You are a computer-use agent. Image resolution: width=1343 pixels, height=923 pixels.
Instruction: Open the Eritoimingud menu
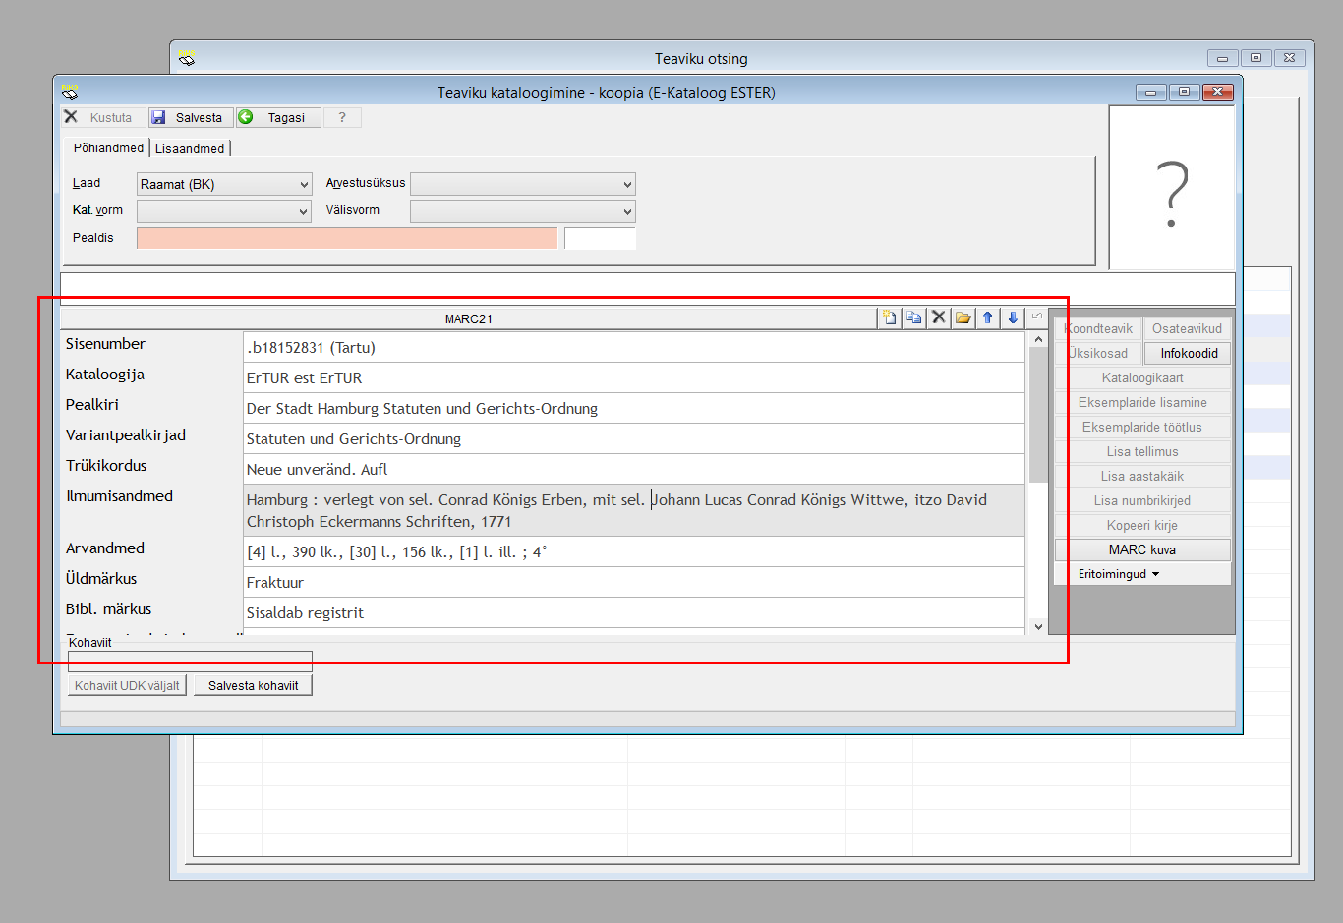point(1119,574)
